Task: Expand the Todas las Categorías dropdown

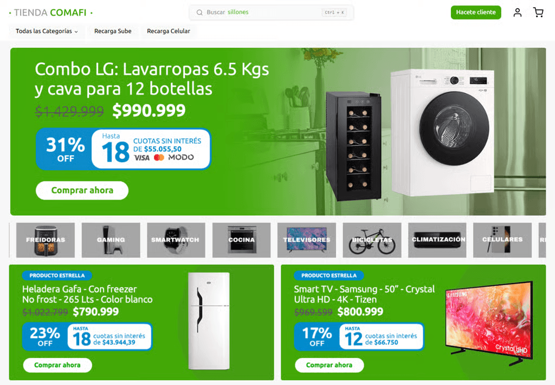Action: [47, 31]
